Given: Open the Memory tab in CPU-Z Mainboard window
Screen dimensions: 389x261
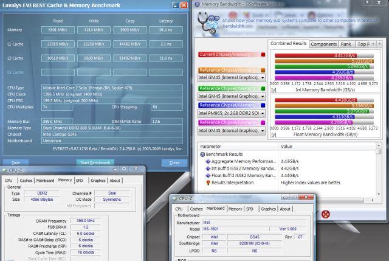Looking at the screenshot, I should [x=235, y=209].
